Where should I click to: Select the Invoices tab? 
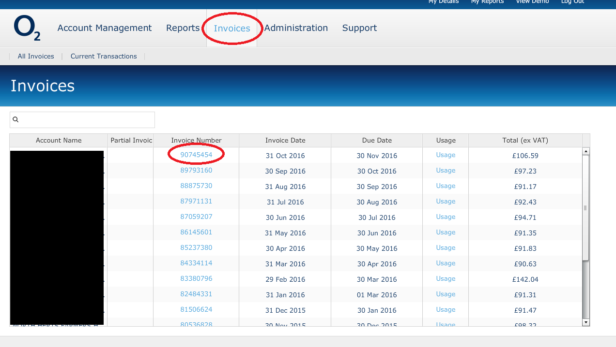coord(231,28)
